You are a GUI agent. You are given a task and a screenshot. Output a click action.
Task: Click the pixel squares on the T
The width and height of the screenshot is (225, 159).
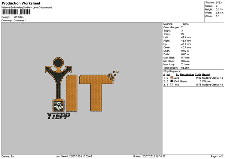point(113,75)
